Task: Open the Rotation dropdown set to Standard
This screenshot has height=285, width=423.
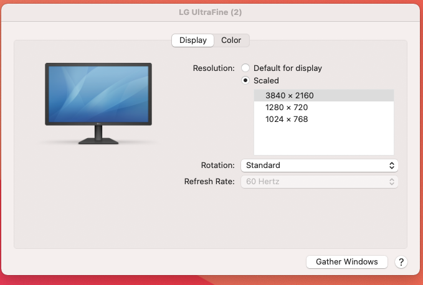Action: click(319, 165)
